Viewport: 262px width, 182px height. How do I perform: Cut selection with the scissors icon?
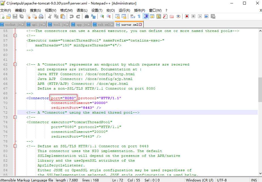[x=50, y=16]
